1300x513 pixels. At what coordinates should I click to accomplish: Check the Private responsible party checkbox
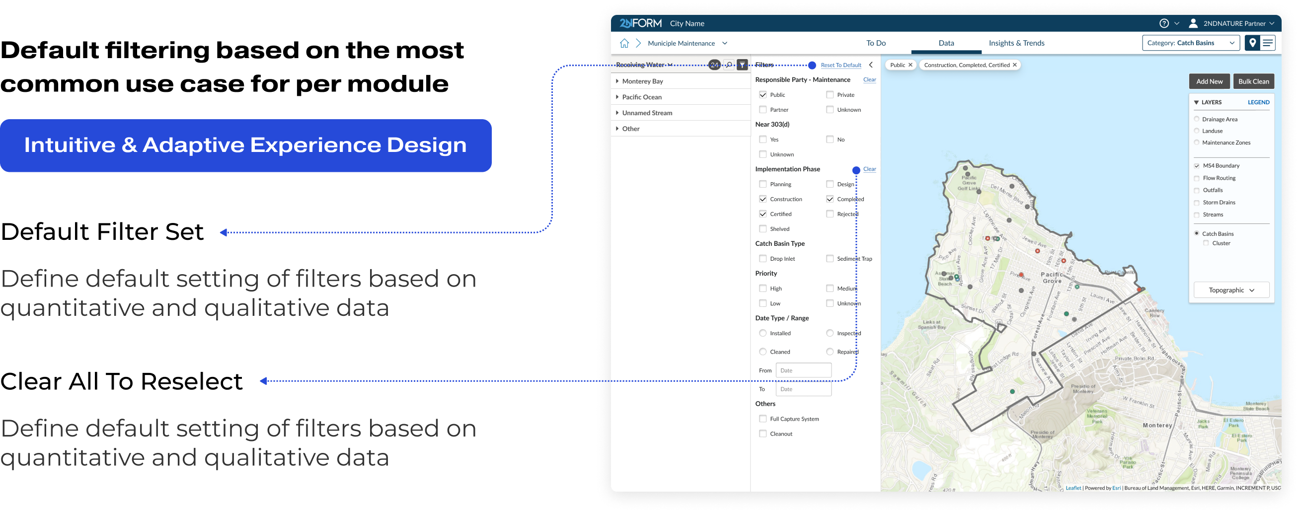[830, 95]
